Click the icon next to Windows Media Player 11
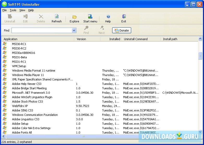Image resolution: width=204 pixels, height=145 pixels. click(x=4, y=75)
